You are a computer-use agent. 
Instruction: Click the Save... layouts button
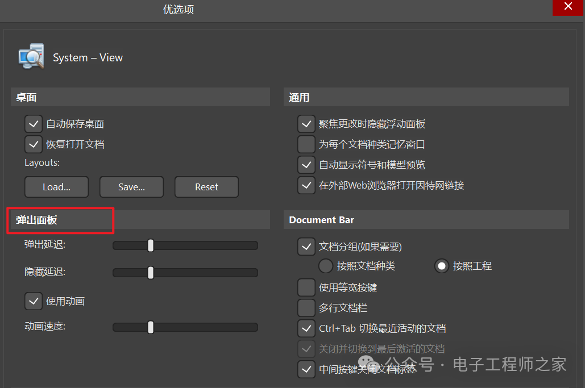click(x=132, y=187)
